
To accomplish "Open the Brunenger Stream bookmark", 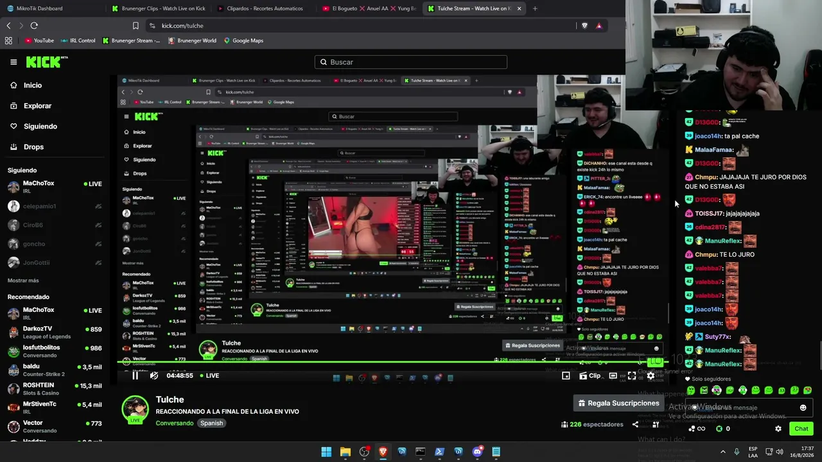I will click(131, 40).
